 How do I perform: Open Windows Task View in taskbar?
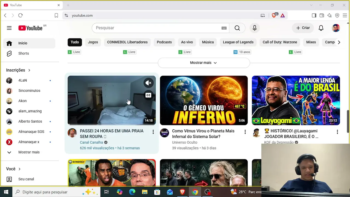tap(107, 192)
